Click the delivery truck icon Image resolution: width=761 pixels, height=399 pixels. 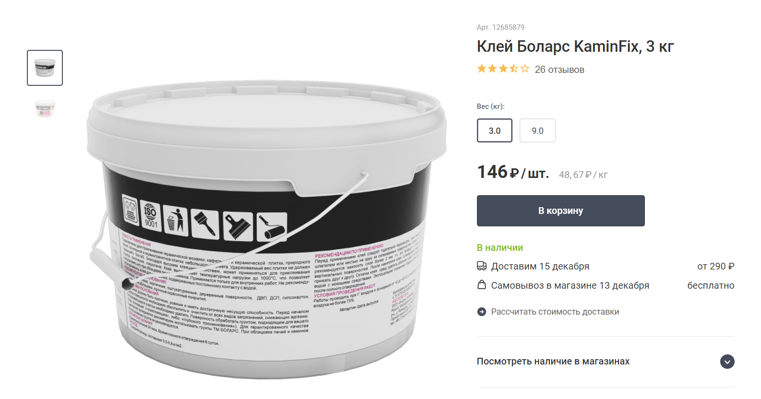(482, 266)
